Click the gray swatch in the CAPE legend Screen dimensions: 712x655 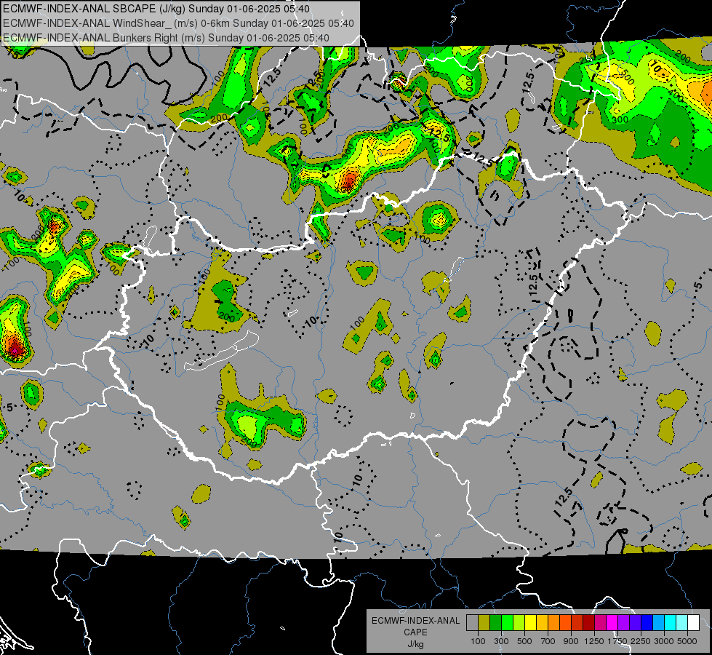click(472, 623)
